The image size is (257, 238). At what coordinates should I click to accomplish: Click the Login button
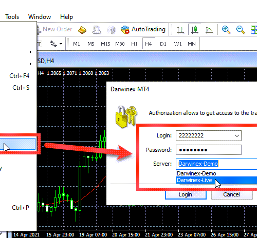186,194
